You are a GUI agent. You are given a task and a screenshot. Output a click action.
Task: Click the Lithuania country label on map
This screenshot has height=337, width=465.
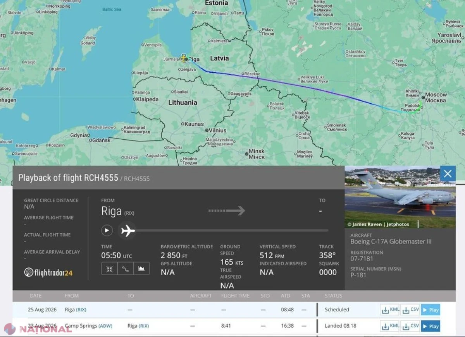point(183,103)
